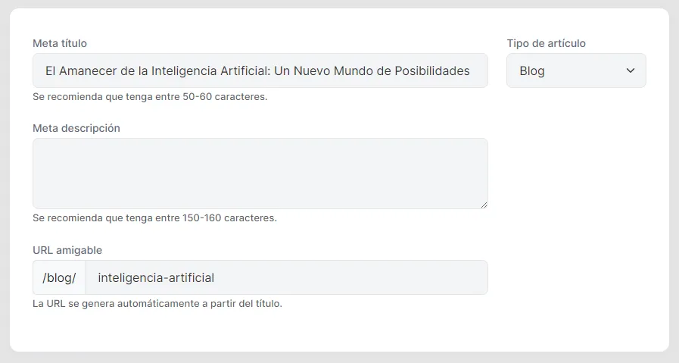Image resolution: width=679 pixels, height=363 pixels.
Task: Focus the Meta descripción textarea
Action: click(260, 173)
